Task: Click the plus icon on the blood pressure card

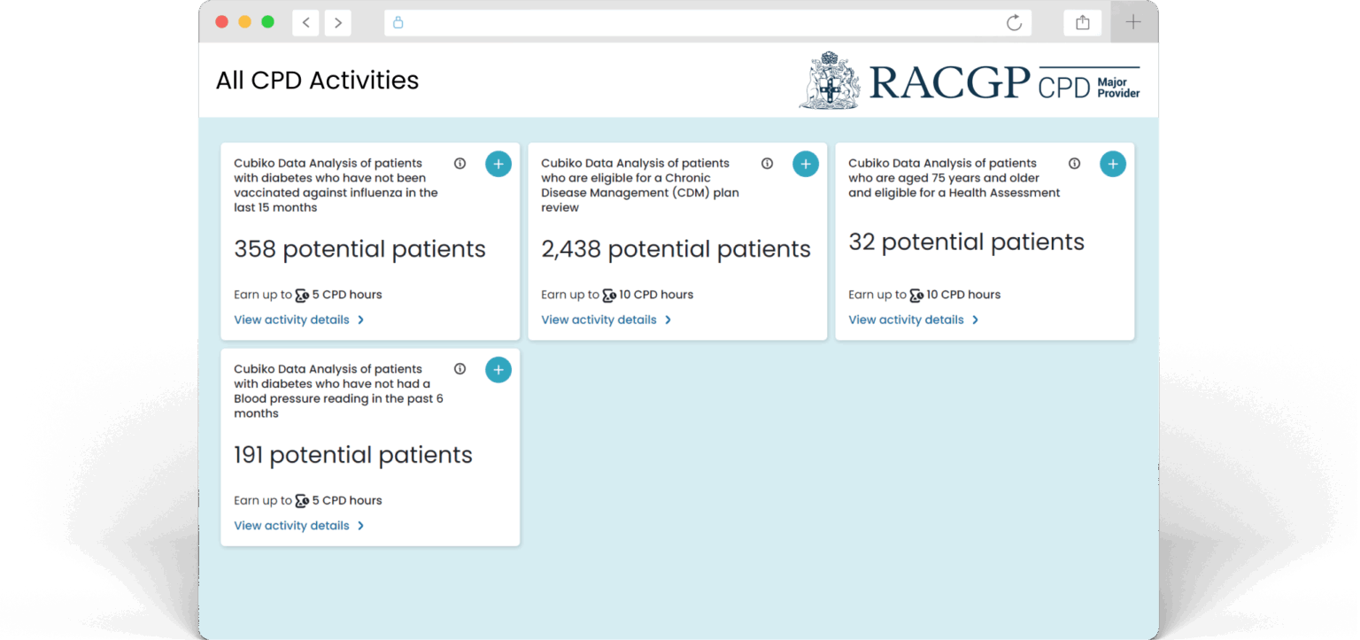Action: click(x=498, y=370)
